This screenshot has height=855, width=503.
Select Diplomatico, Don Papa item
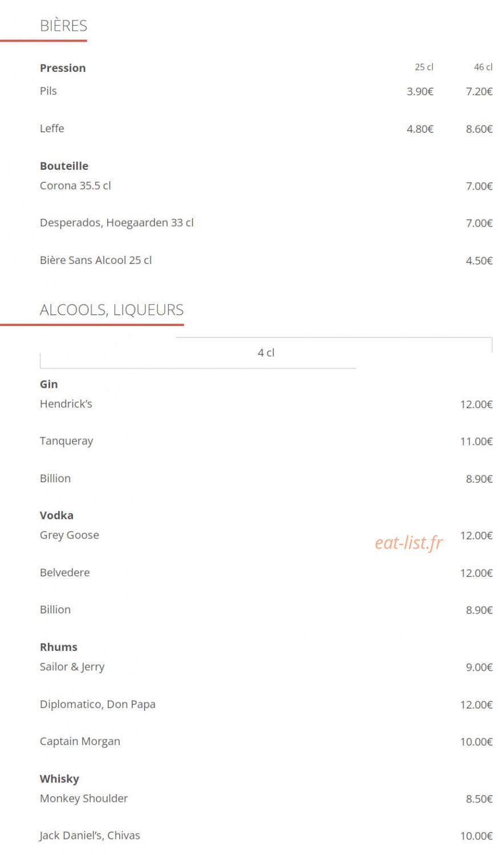[x=98, y=705]
